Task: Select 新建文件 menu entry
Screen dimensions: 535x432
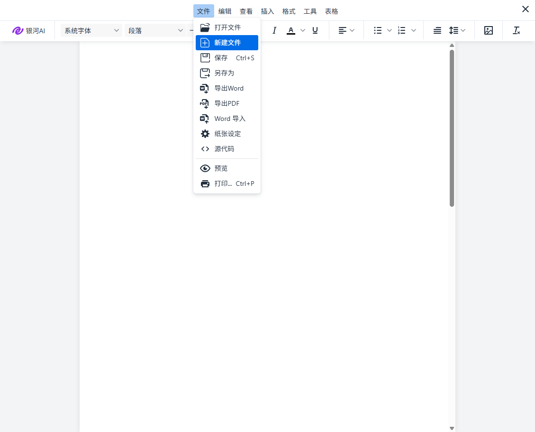Action: point(227,43)
